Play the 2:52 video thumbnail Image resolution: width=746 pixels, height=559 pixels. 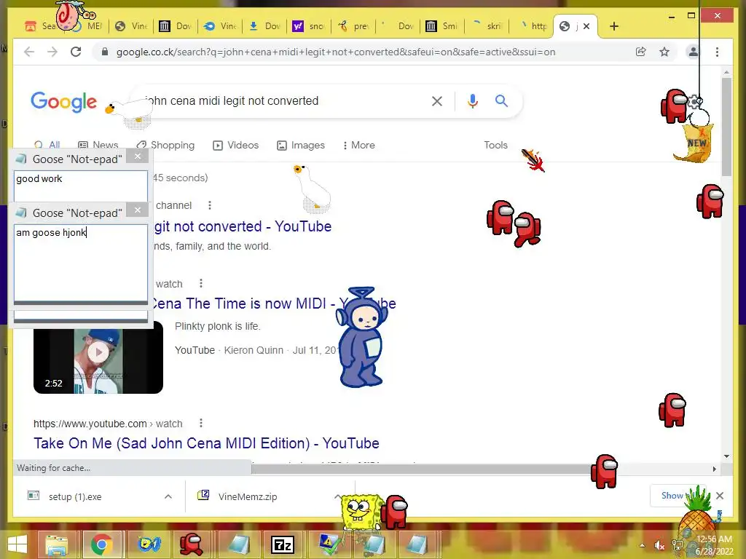(x=98, y=357)
